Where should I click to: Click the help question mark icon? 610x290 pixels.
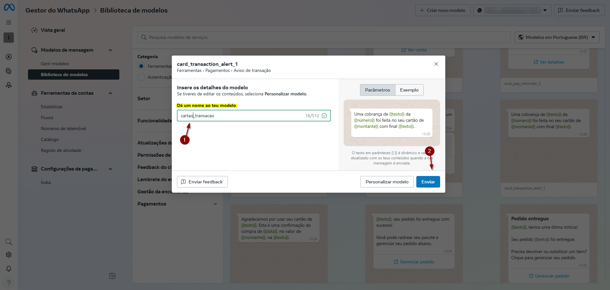(9, 283)
